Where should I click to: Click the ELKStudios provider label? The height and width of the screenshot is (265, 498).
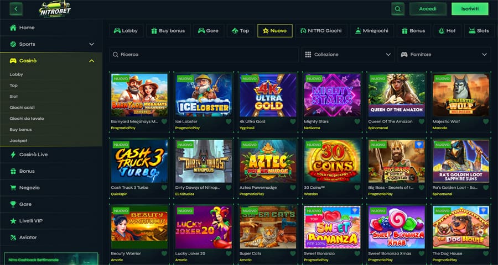point(184,194)
